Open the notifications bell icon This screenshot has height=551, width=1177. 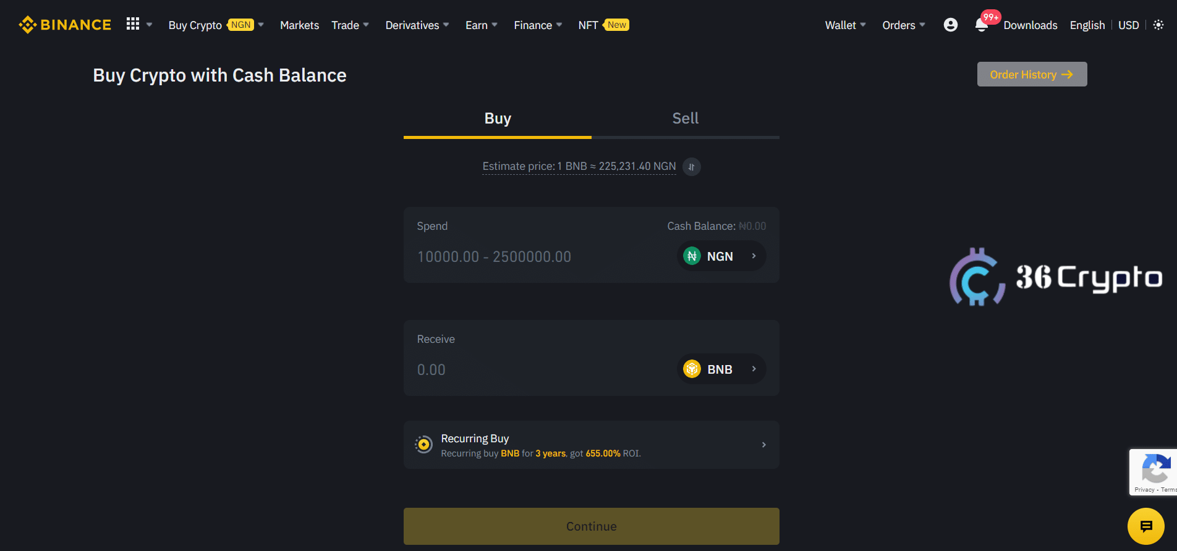(x=981, y=25)
